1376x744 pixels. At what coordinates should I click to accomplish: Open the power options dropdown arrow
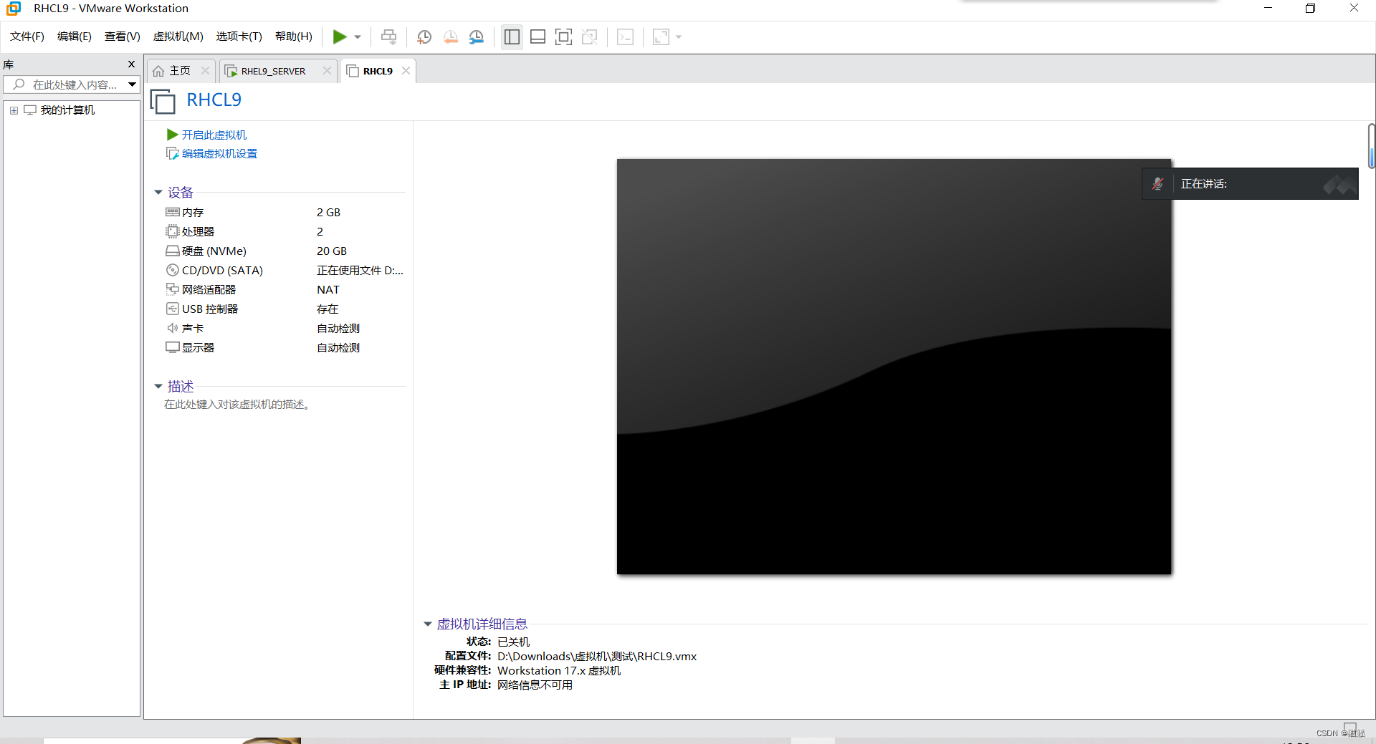(x=358, y=37)
